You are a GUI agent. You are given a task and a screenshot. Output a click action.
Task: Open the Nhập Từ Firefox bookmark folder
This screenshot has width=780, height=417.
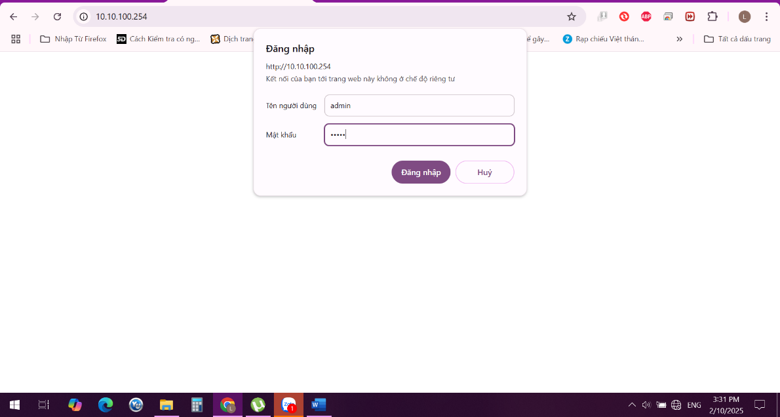coord(73,39)
